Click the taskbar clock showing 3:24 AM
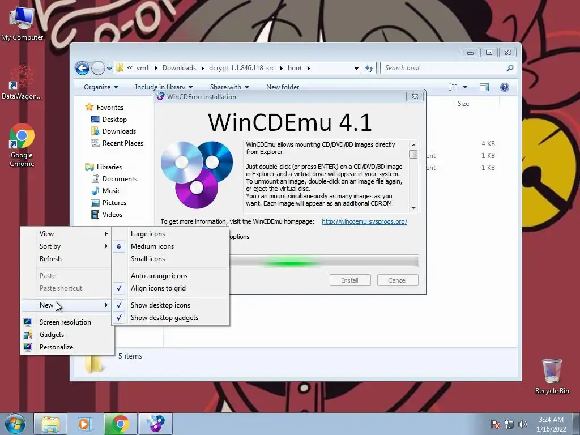580x435 pixels. point(551,424)
